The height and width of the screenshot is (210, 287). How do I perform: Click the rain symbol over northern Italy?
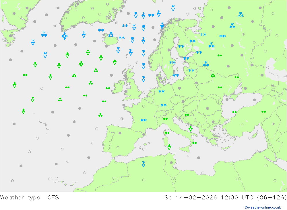point(165,119)
